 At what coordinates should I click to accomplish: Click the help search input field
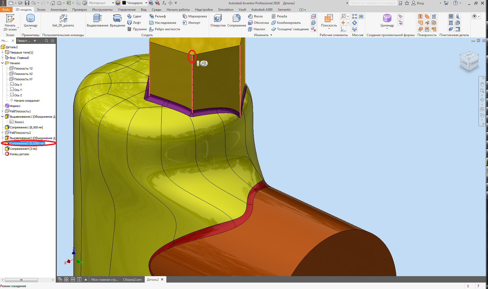click(373, 3)
